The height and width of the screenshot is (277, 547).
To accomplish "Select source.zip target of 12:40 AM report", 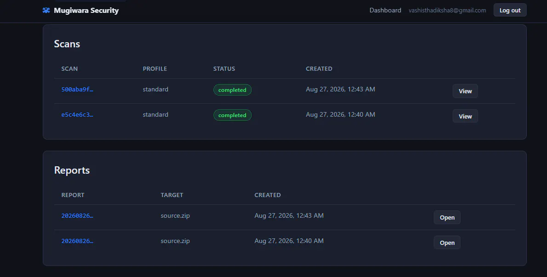I will [175, 241].
